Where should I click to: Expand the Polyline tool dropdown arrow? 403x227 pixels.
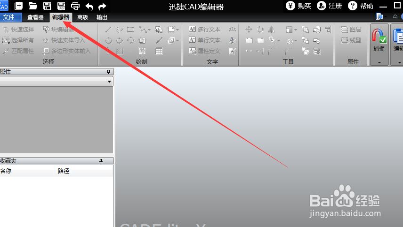click(149, 30)
